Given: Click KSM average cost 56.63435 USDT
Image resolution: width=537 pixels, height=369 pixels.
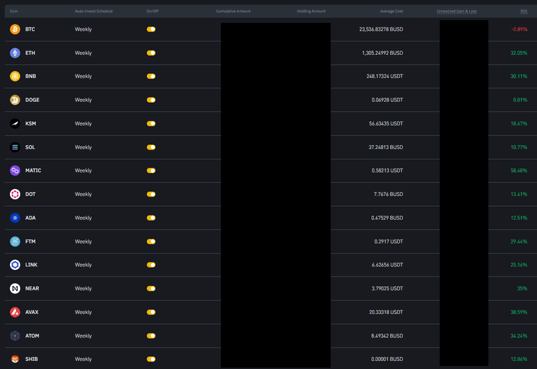Looking at the screenshot, I should [x=385, y=123].
